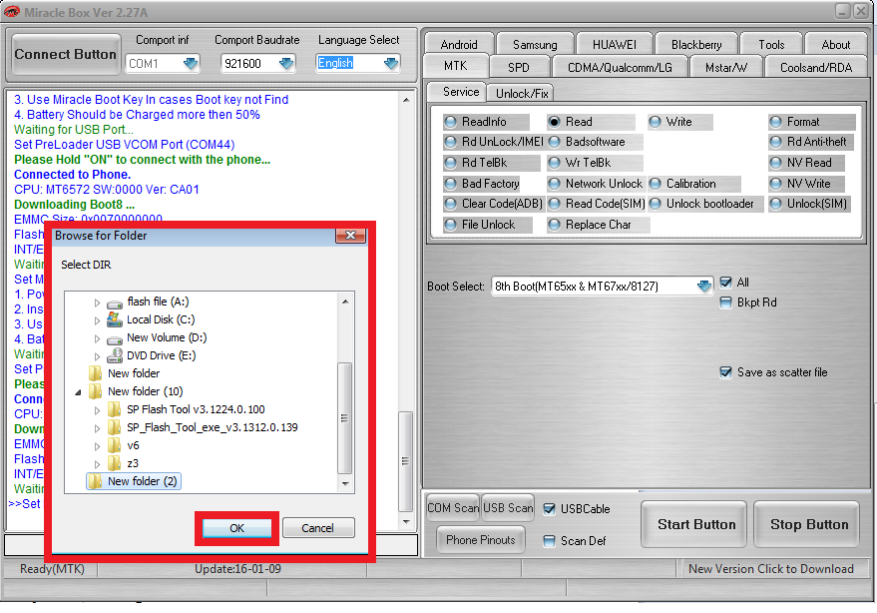Click the Miracle Box logo in title bar
Image resolution: width=877 pixels, height=613 pixels.
point(11,12)
